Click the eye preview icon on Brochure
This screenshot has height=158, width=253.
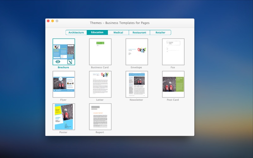[x=58, y=62]
